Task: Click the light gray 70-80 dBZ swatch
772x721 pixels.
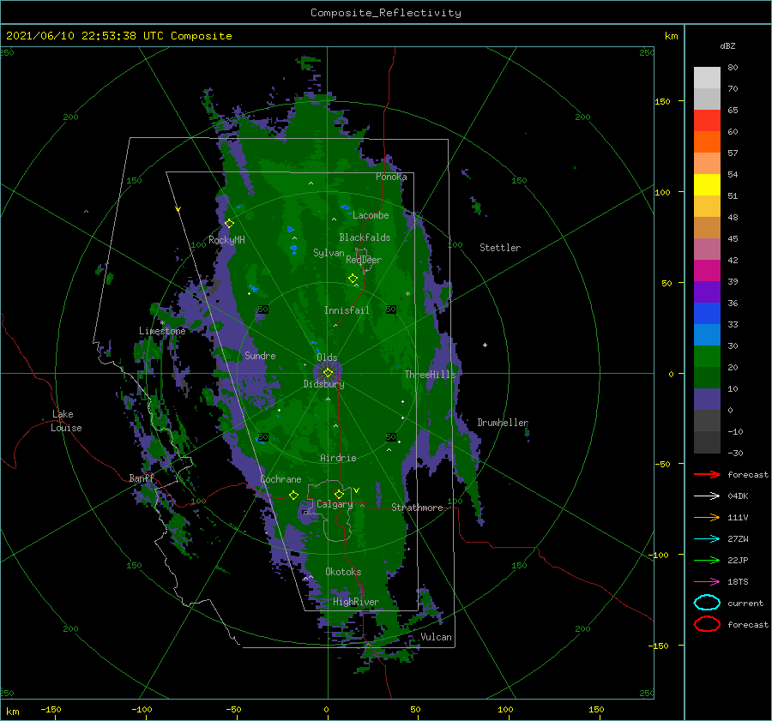Action: point(707,78)
